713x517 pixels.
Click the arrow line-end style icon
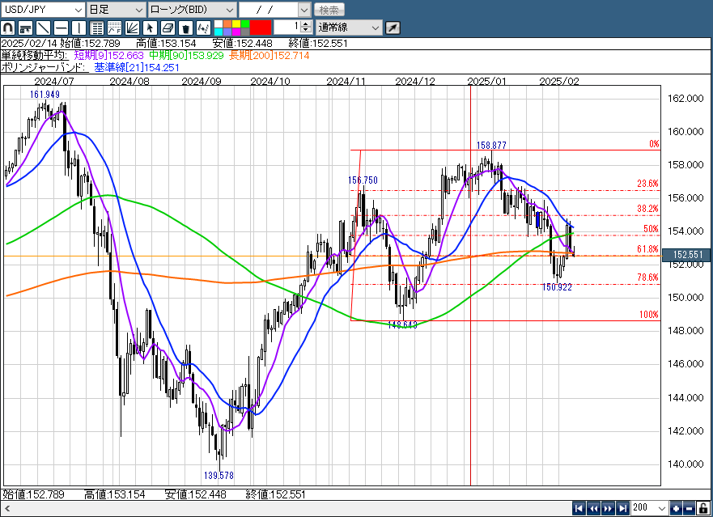tap(393, 28)
